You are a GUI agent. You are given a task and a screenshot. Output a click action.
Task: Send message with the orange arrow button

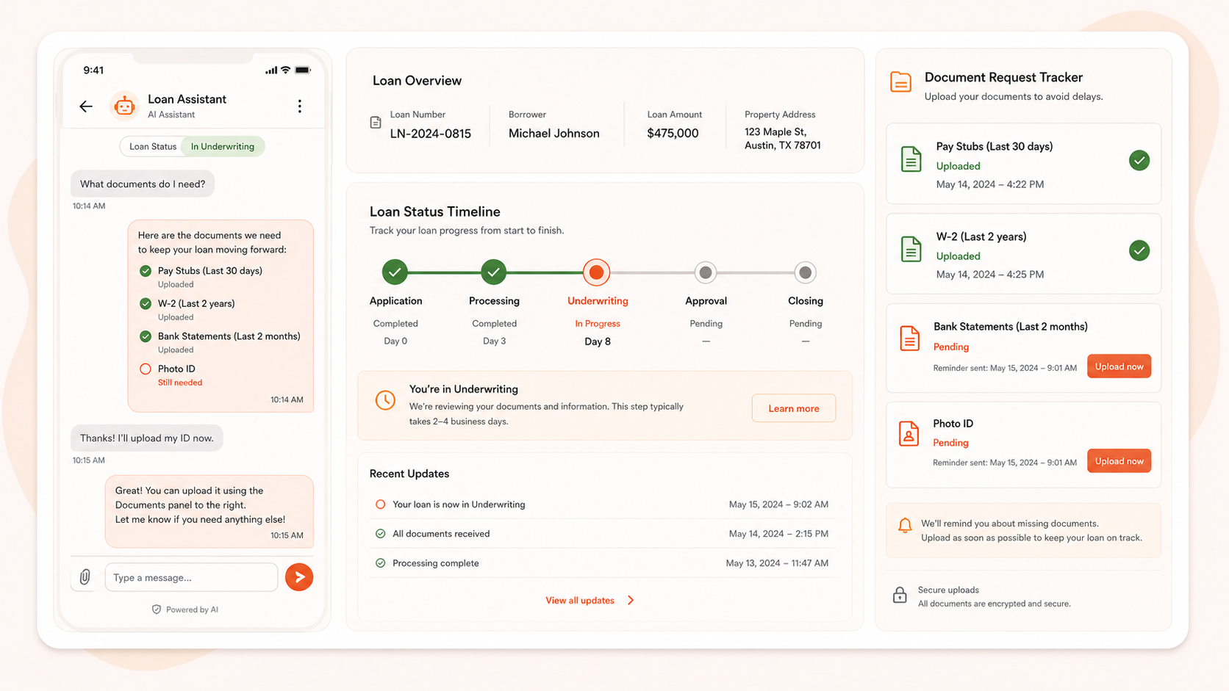click(x=299, y=577)
